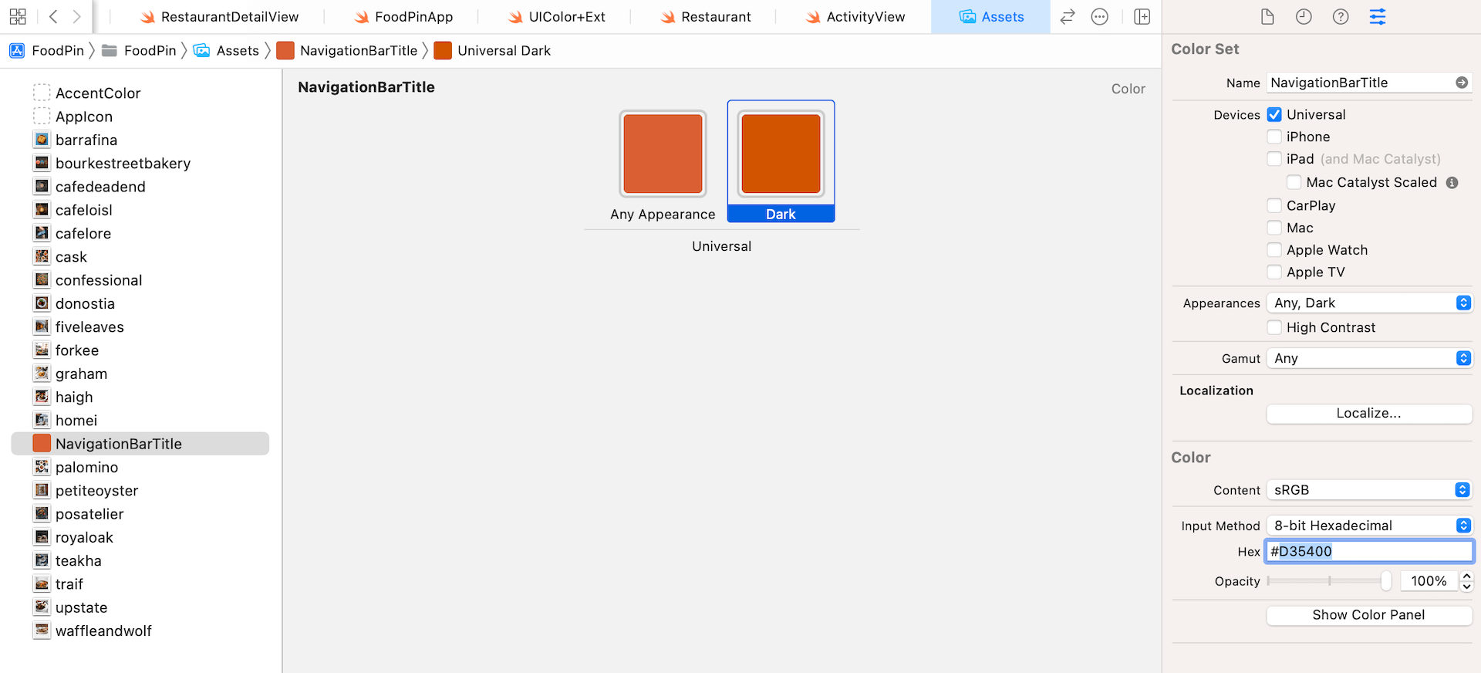Enable Mac Catalyst Scaled checkbox
Screen dimensions: 1481x673
click(1294, 182)
